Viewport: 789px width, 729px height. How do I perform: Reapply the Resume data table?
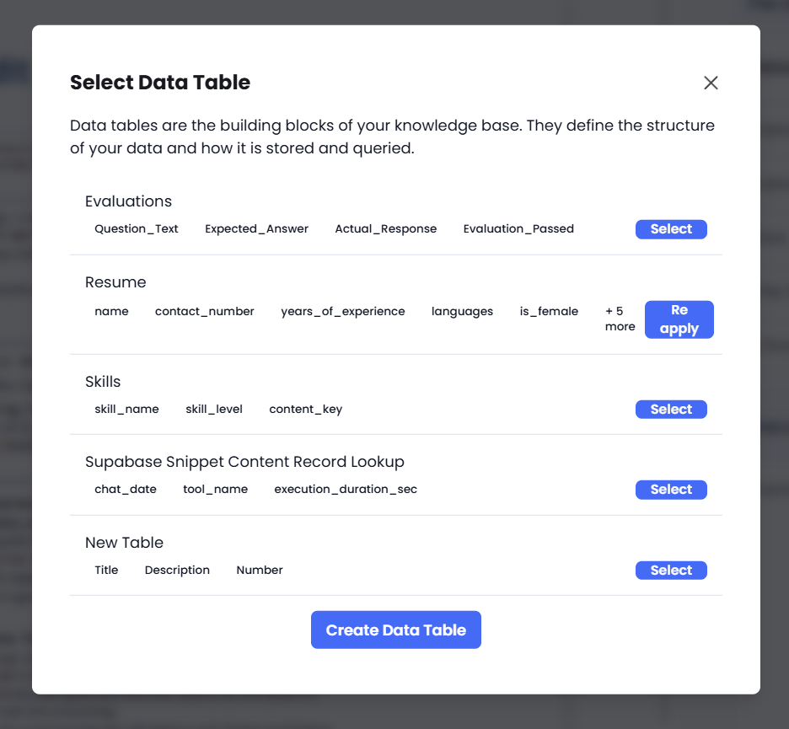(679, 319)
